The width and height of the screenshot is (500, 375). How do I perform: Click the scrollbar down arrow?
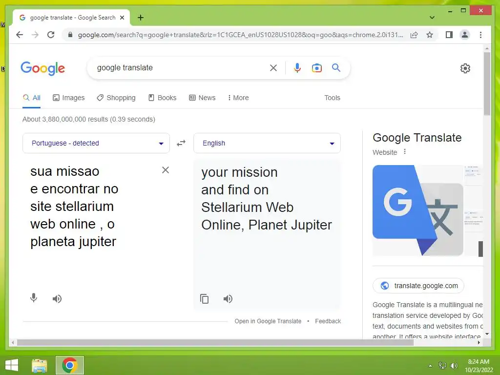[487, 334]
